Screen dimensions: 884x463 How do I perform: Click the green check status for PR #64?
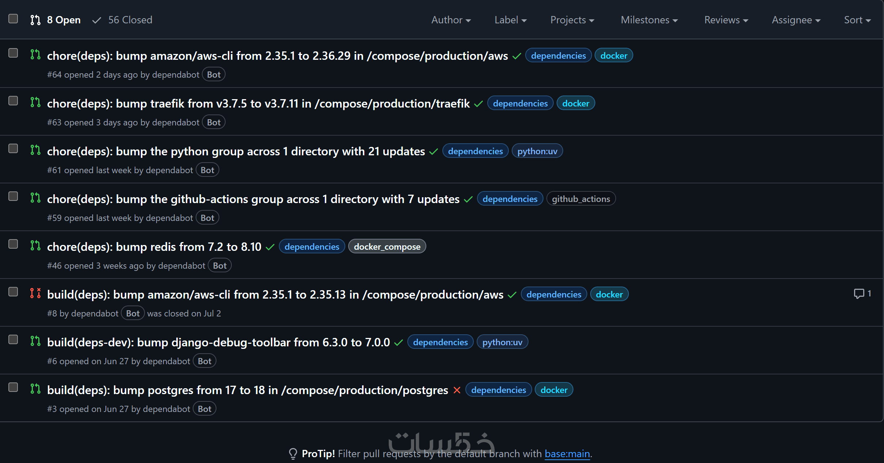click(516, 56)
